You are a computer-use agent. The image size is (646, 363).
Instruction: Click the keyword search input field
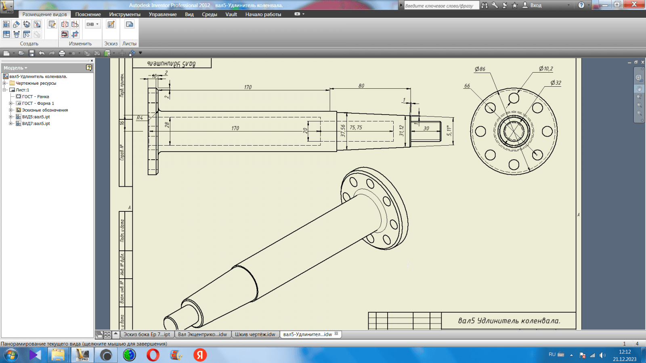point(441,5)
